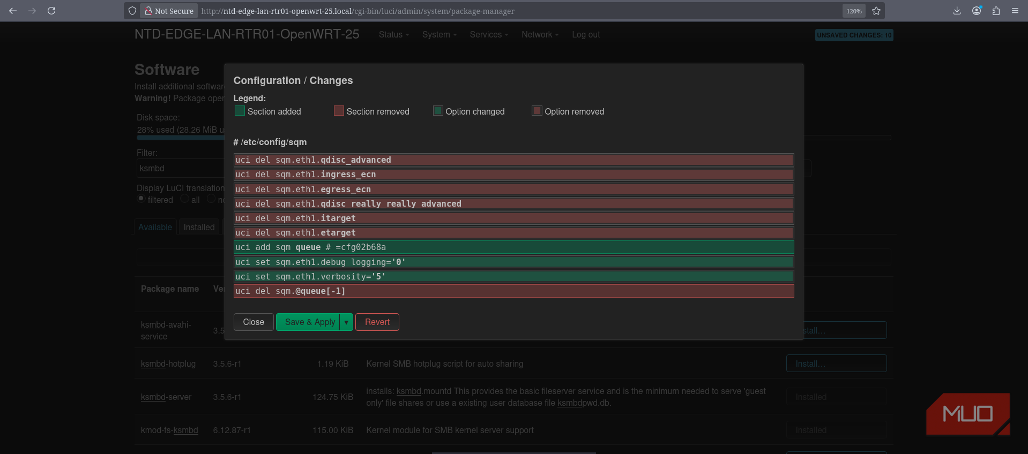
Task: Open the Unsaved Changes: 10 indicator
Action: [x=854, y=35]
